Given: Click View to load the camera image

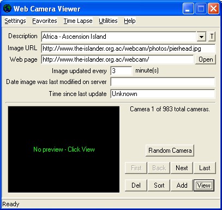Looking at the screenshot, I should tap(204, 185).
